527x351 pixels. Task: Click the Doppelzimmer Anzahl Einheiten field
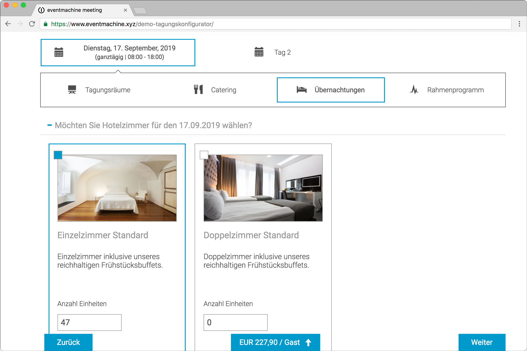coord(235,322)
